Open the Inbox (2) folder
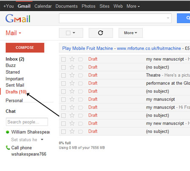 pos(15,59)
